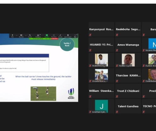Click the Tackle / Ruck circle label
The height and width of the screenshot is (131, 156).
pyautogui.click(x=67, y=45)
